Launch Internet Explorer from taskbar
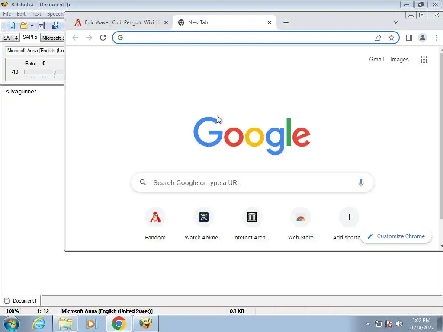Viewport: 443px width, 332px height. [39, 323]
